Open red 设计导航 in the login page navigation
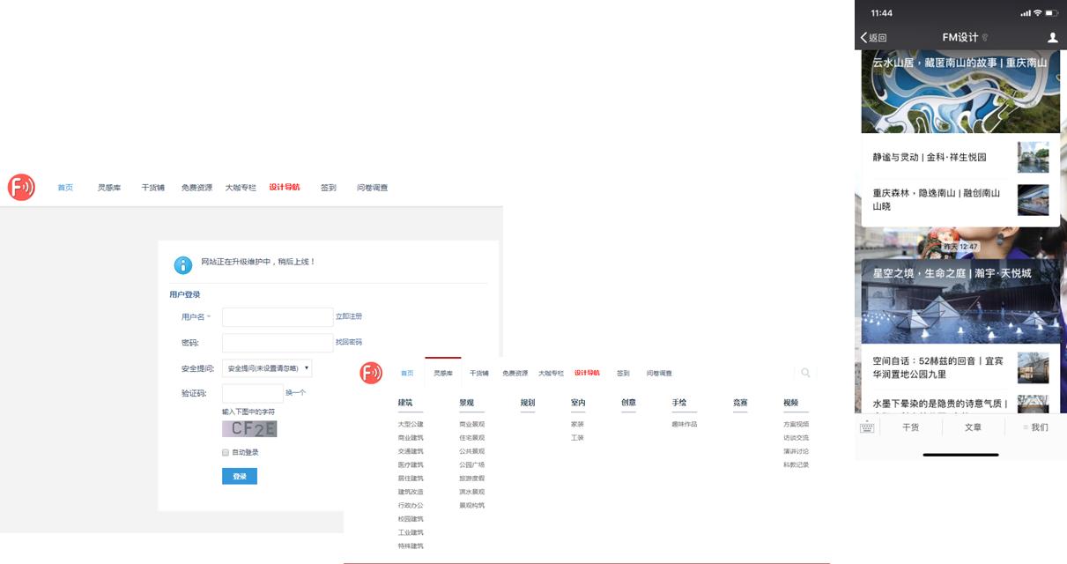 [x=285, y=187]
